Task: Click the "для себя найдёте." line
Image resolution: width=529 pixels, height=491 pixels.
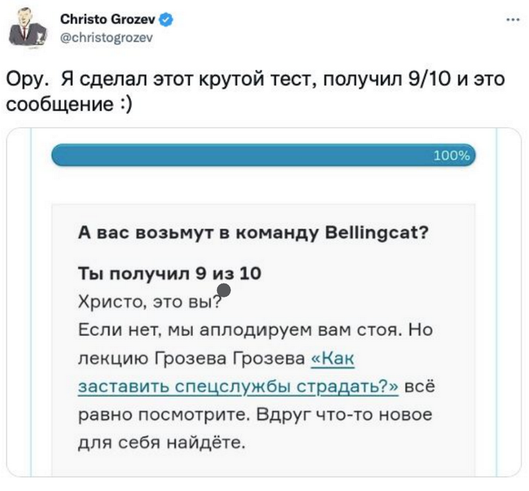Action: coord(161,441)
